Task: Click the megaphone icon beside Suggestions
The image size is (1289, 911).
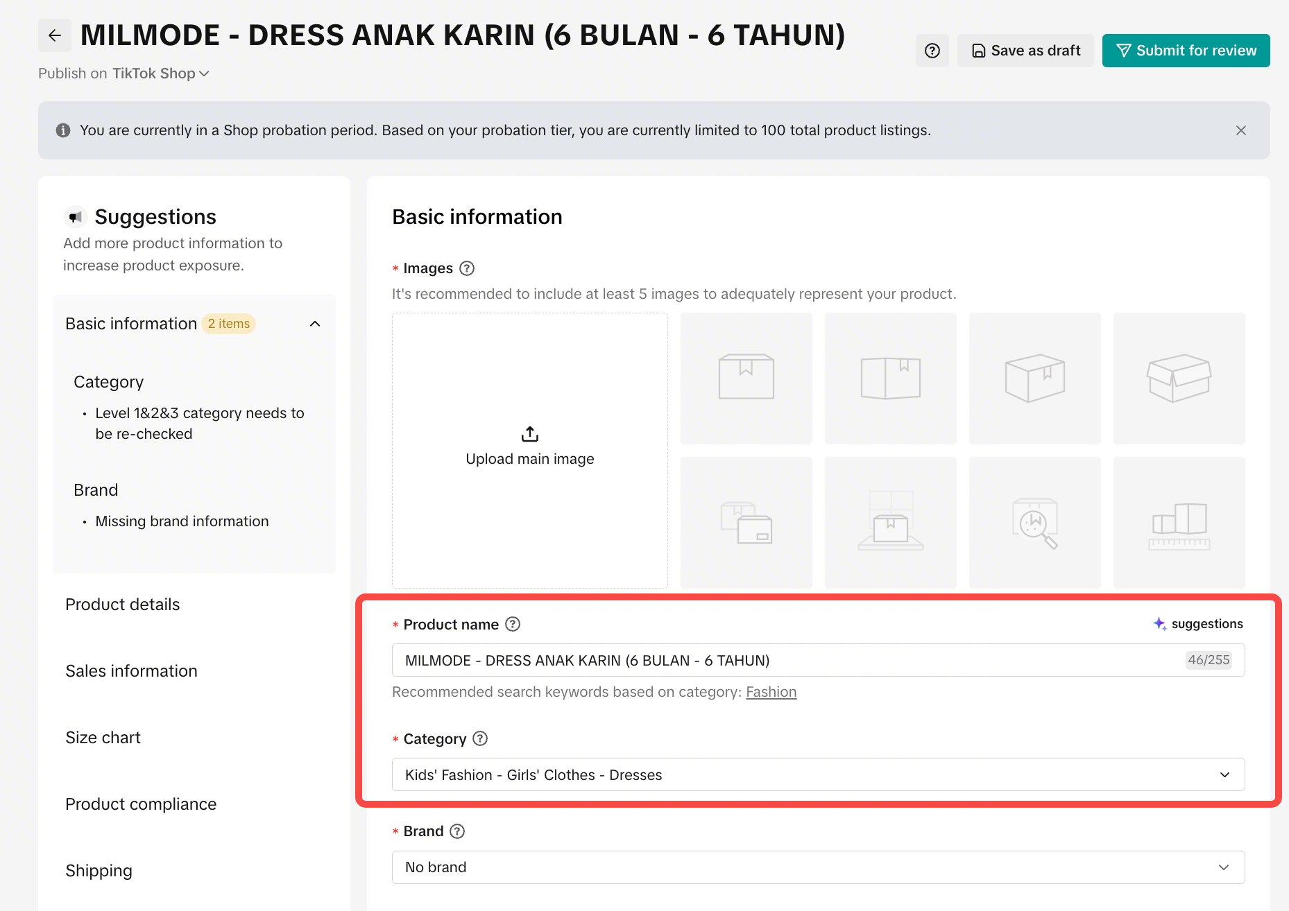Action: click(75, 217)
